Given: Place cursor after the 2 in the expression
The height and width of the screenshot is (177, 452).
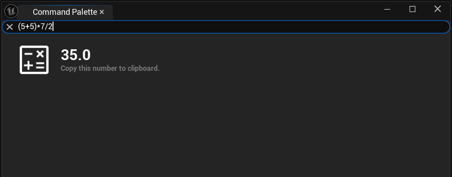Looking at the screenshot, I should click(53, 27).
